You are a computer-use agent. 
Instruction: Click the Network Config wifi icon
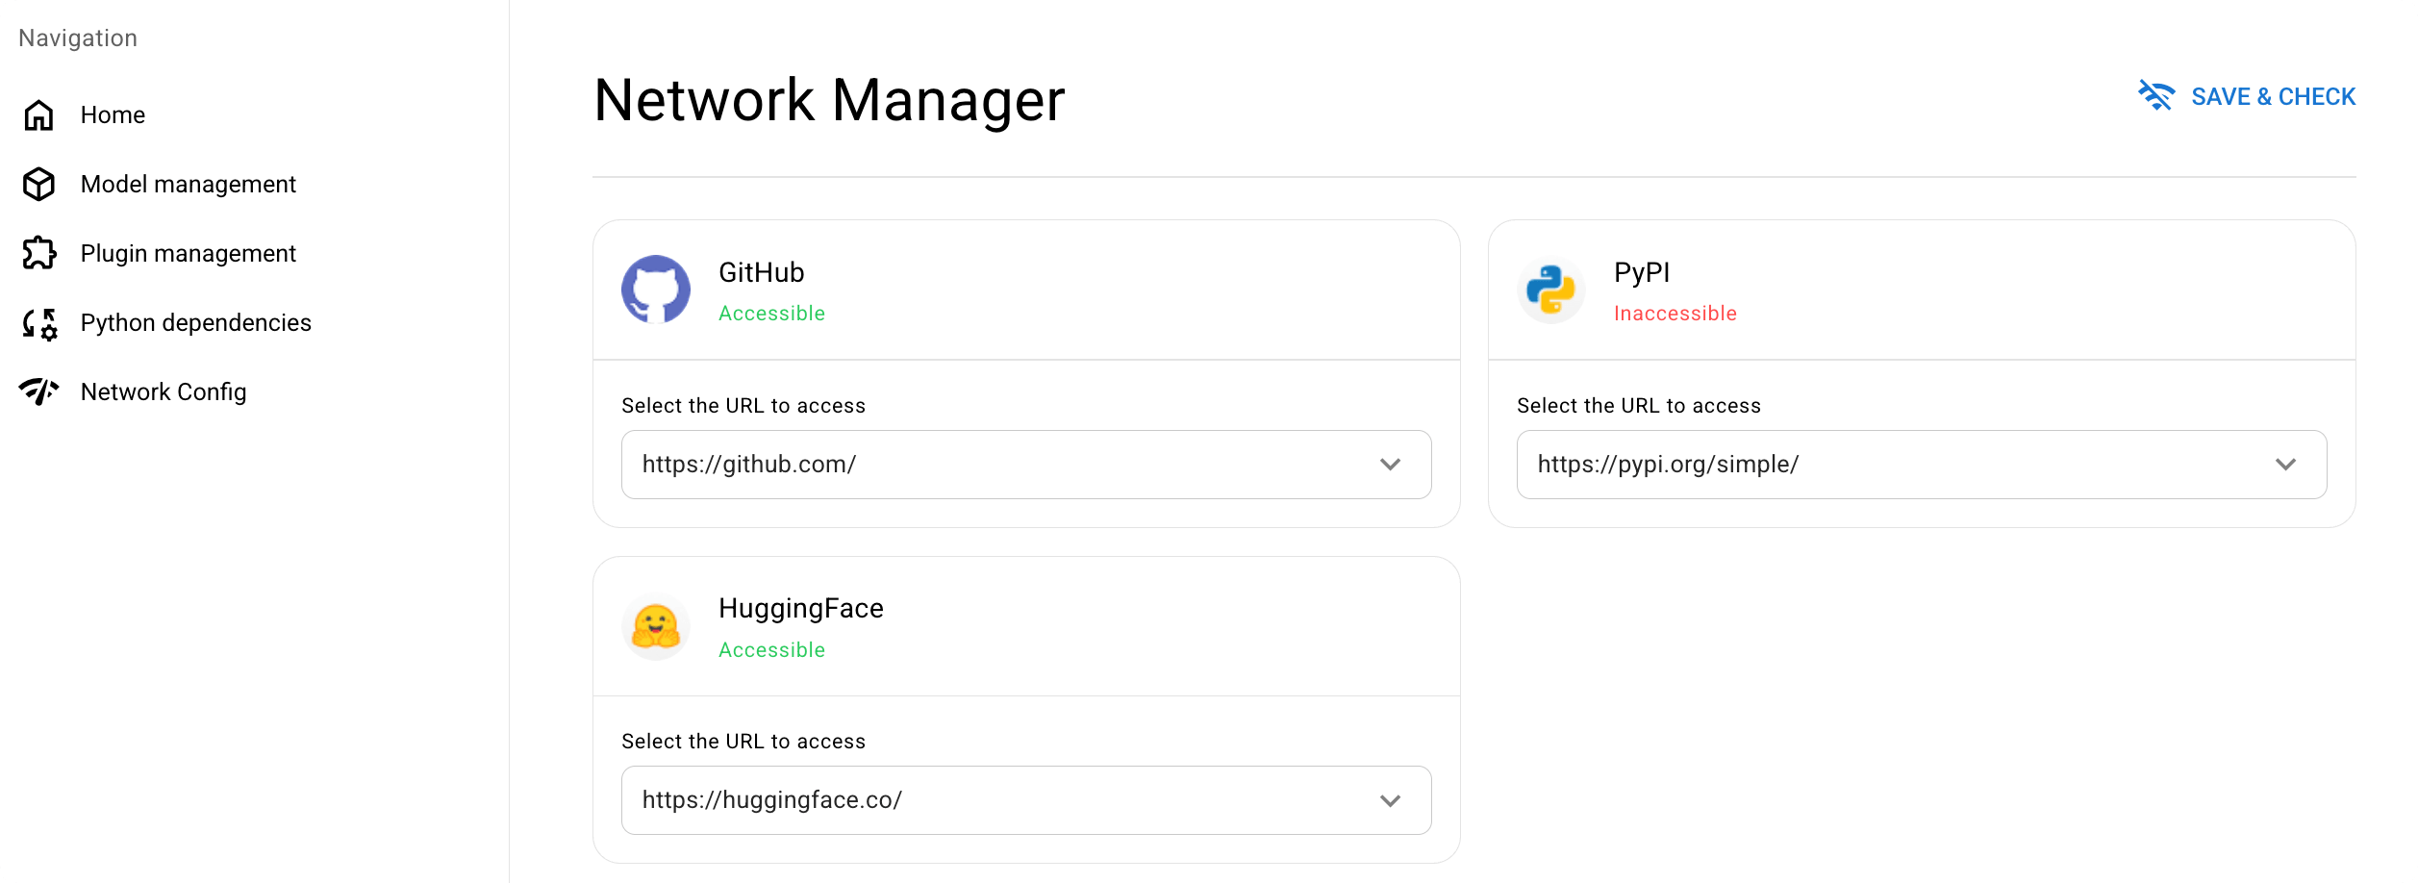tap(38, 391)
